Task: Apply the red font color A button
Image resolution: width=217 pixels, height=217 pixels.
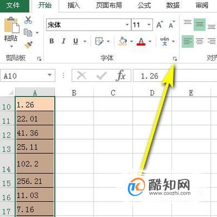Action: tap(141, 41)
